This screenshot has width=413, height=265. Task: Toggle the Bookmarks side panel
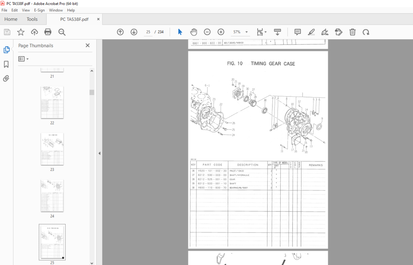coord(6,64)
